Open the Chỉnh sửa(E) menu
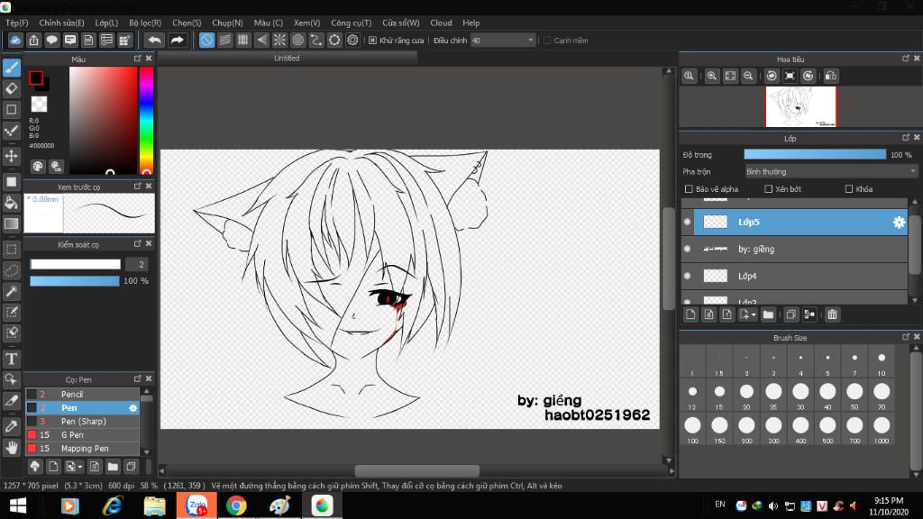Screen dimensions: 923x519 [x=62, y=23]
